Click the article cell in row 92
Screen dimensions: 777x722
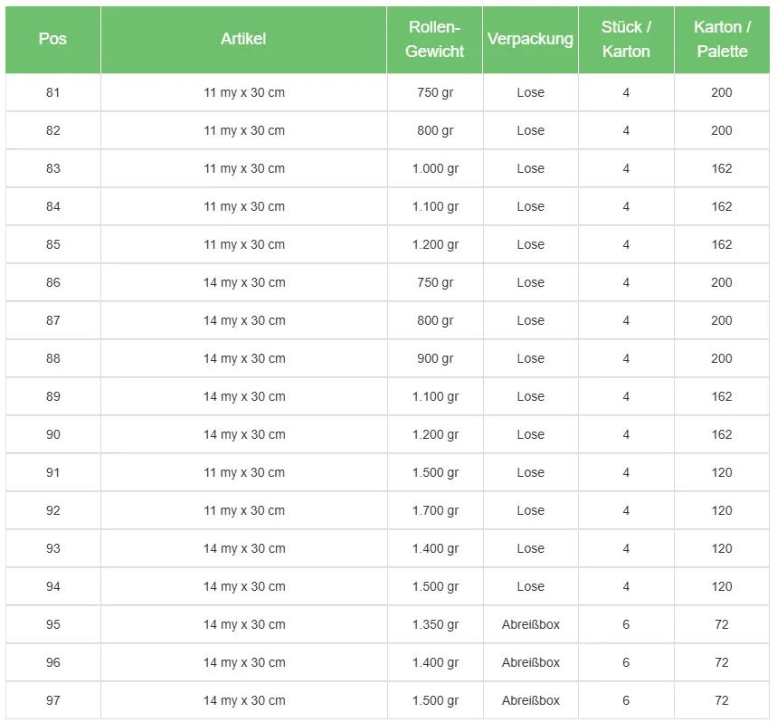click(243, 510)
